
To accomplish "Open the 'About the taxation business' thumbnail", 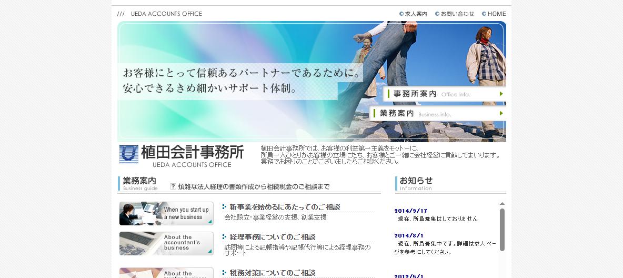I will 166,273.
